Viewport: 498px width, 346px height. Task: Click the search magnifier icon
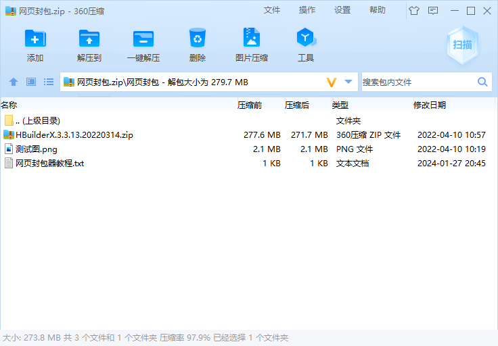click(482, 82)
